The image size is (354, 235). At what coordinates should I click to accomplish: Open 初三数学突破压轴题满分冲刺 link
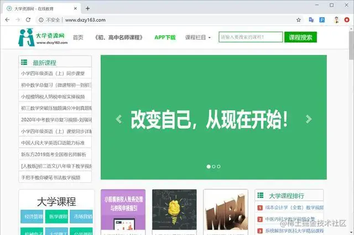coord(55,108)
